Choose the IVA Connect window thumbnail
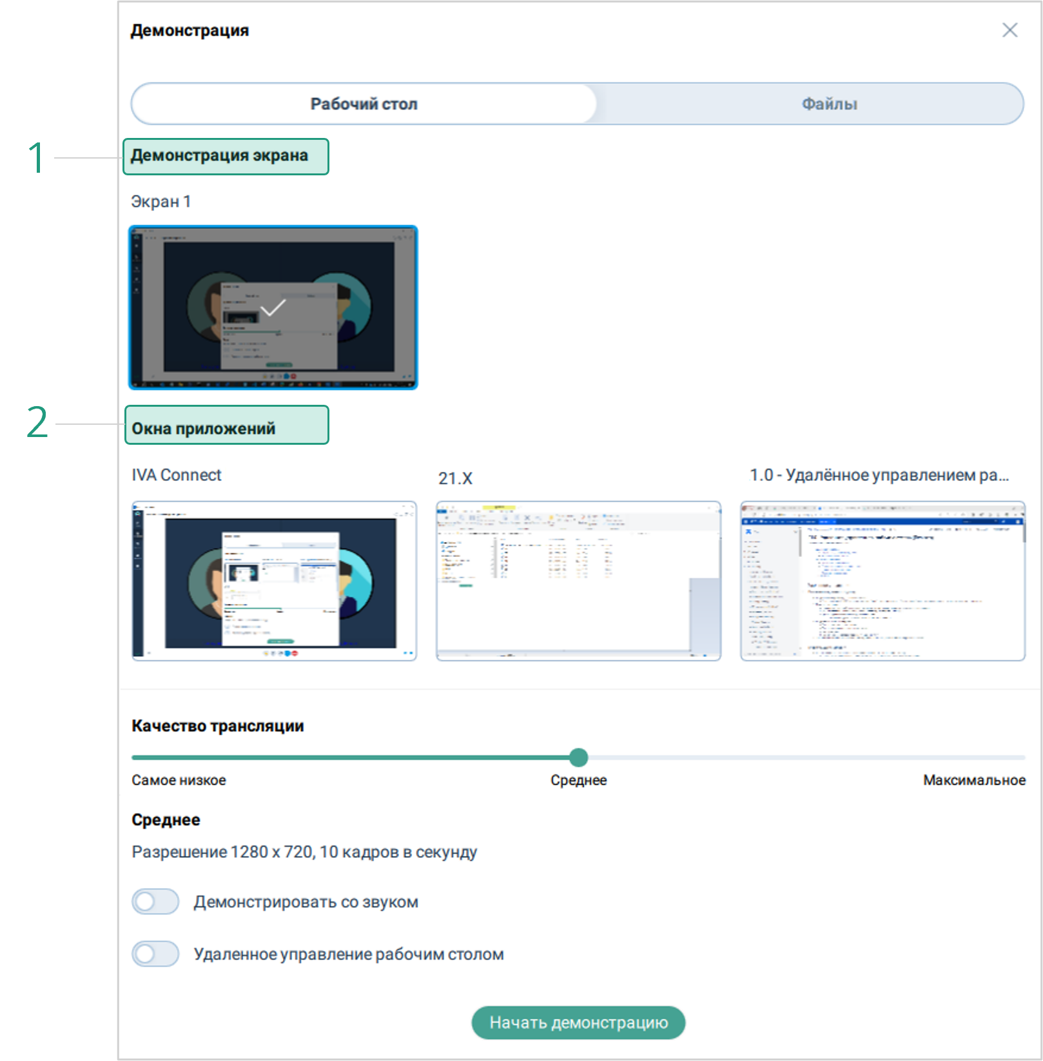This screenshot has height=1061, width=1043. coord(274,581)
